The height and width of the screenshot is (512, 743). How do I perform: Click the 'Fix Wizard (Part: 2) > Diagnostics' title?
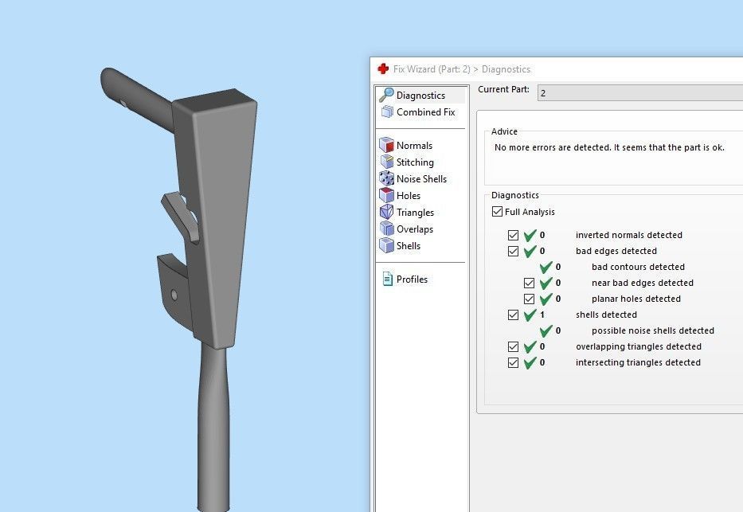tap(462, 69)
